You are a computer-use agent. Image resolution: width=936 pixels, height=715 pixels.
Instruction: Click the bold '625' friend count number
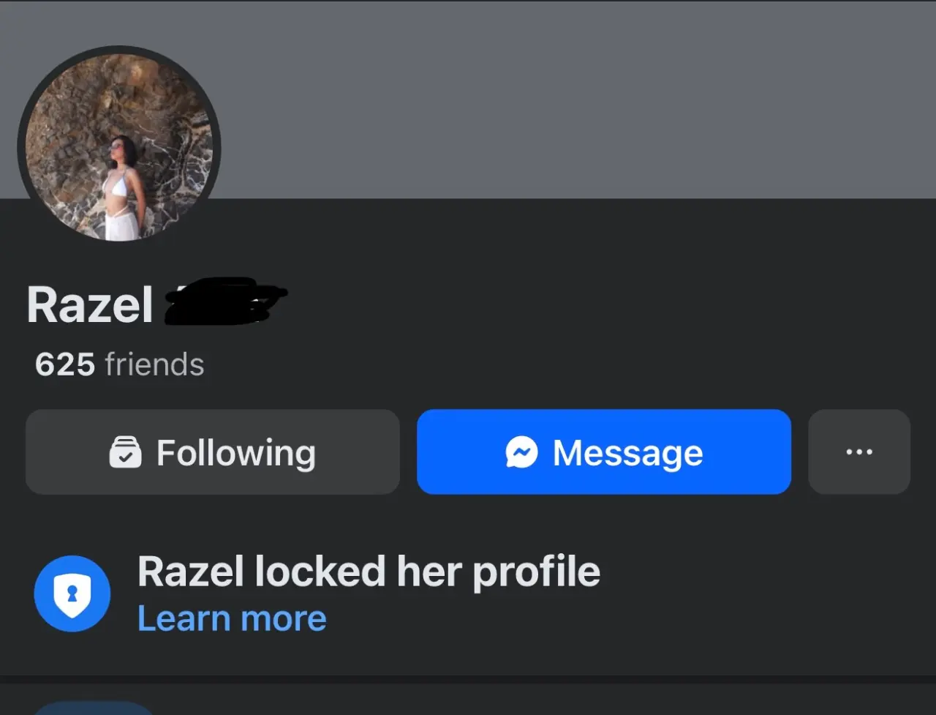pyautogui.click(x=65, y=364)
